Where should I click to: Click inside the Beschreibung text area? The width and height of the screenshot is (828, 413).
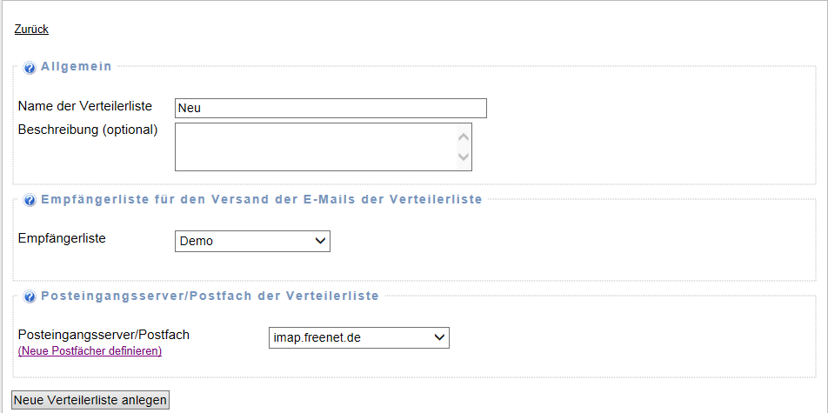pos(315,147)
